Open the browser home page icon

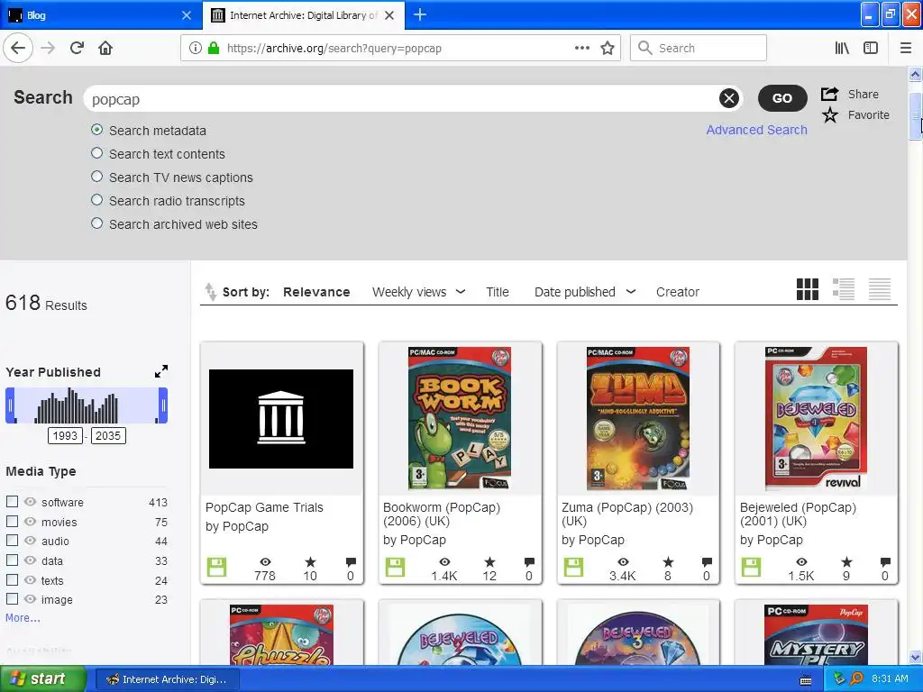tap(105, 48)
